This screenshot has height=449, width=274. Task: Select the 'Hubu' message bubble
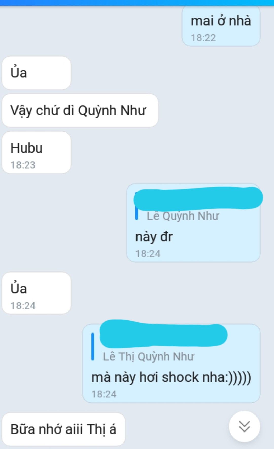pos(36,152)
